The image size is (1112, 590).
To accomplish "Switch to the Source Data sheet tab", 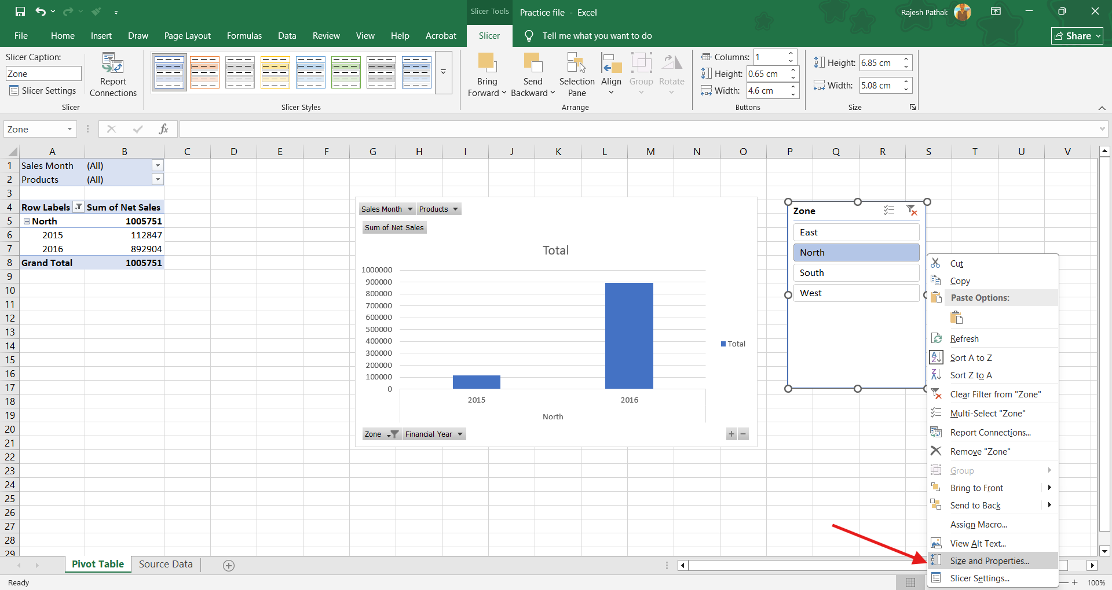I will (x=166, y=564).
